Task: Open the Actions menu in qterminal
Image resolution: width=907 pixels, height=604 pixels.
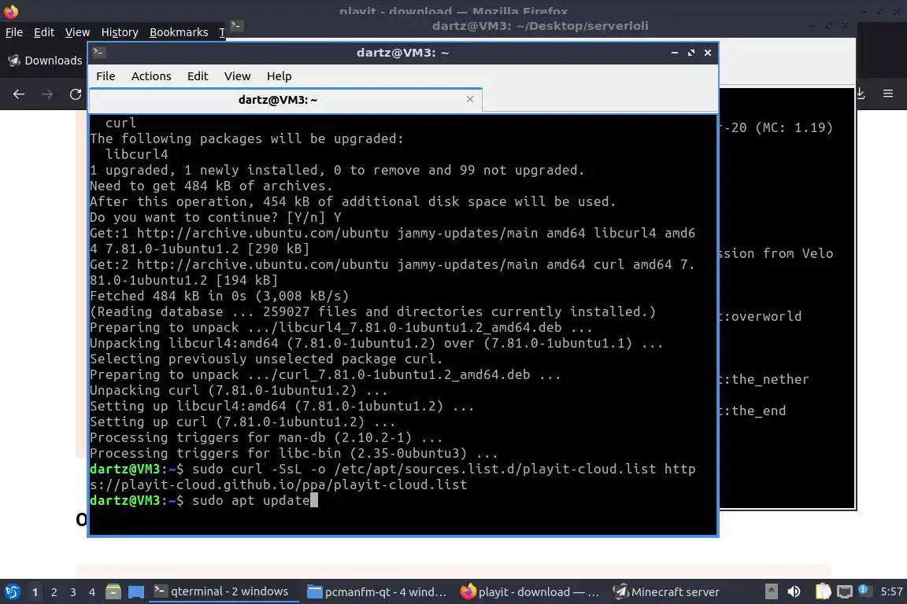Action: tap(151, 76)
